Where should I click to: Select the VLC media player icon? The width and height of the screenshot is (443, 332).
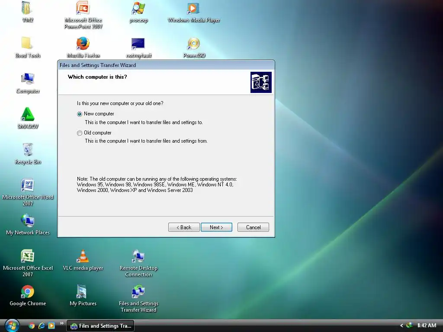coord(83,256)
